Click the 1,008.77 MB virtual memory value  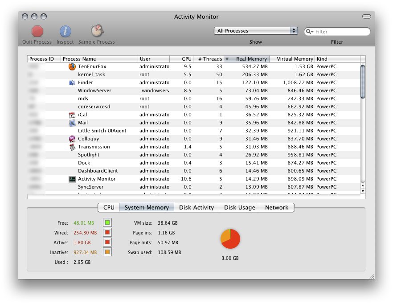[298, 83]
